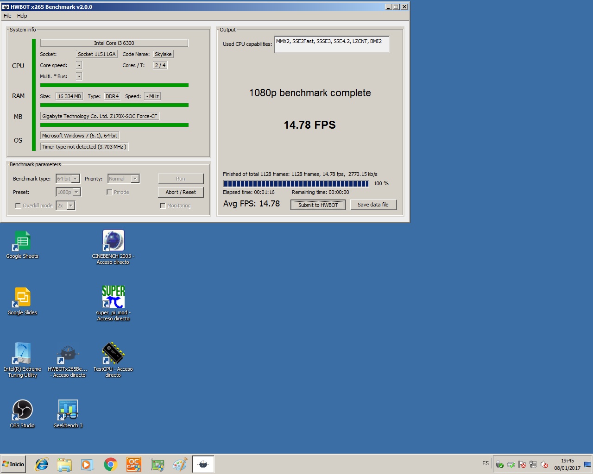The width and height of the screenshot is (593, 474).
Task: Click Finished of total 1128 frames text
Action: (x=300, y=174)
